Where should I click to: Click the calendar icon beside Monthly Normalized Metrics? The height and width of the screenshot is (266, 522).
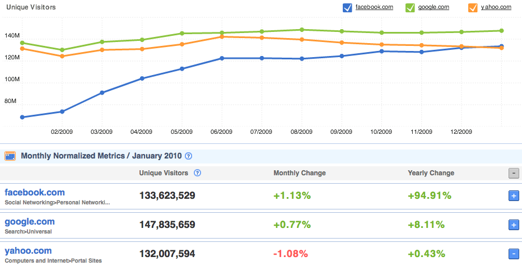click(10, 156)
